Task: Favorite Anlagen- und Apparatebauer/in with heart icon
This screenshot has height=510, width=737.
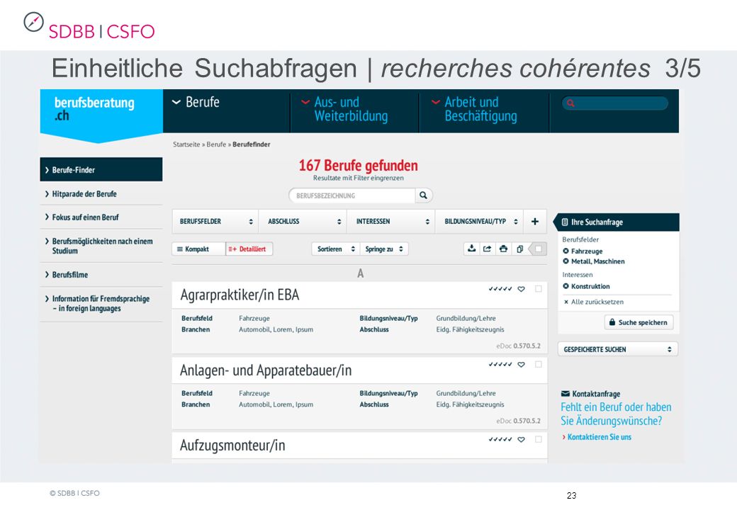Action: tap(522, 364)
